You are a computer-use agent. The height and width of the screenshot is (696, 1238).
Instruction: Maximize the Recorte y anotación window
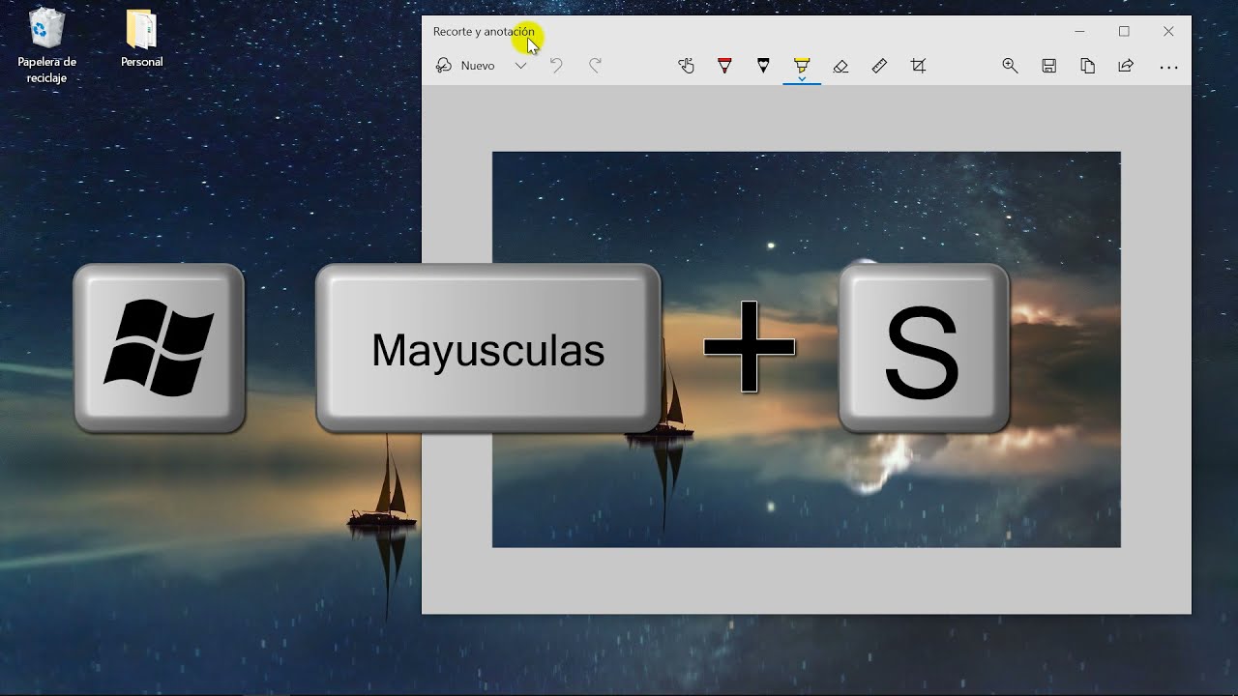point(1124,32)
